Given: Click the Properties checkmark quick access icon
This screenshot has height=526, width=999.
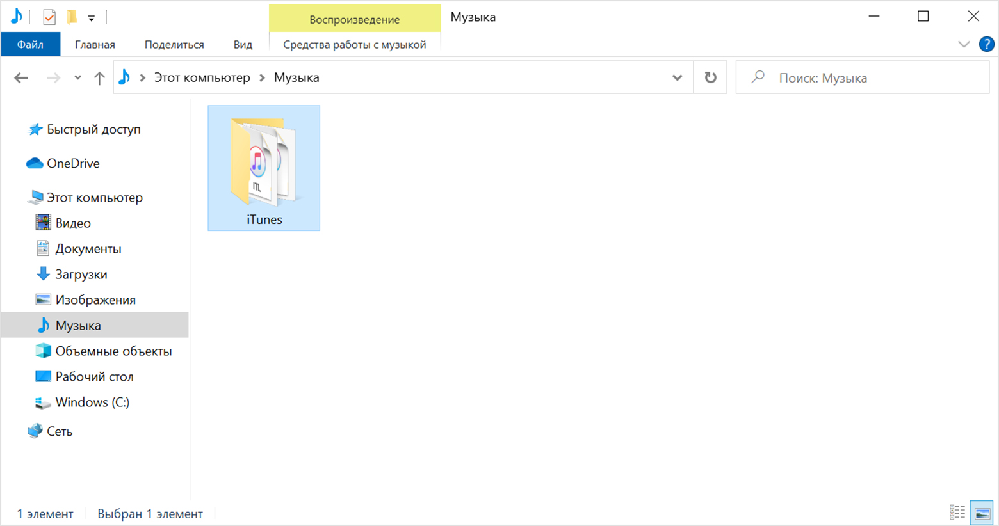Looking at the screenshot, I should (49, 17).
